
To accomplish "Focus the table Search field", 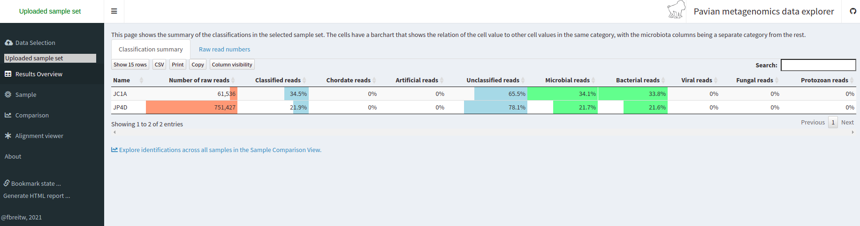I will [818, 65].
